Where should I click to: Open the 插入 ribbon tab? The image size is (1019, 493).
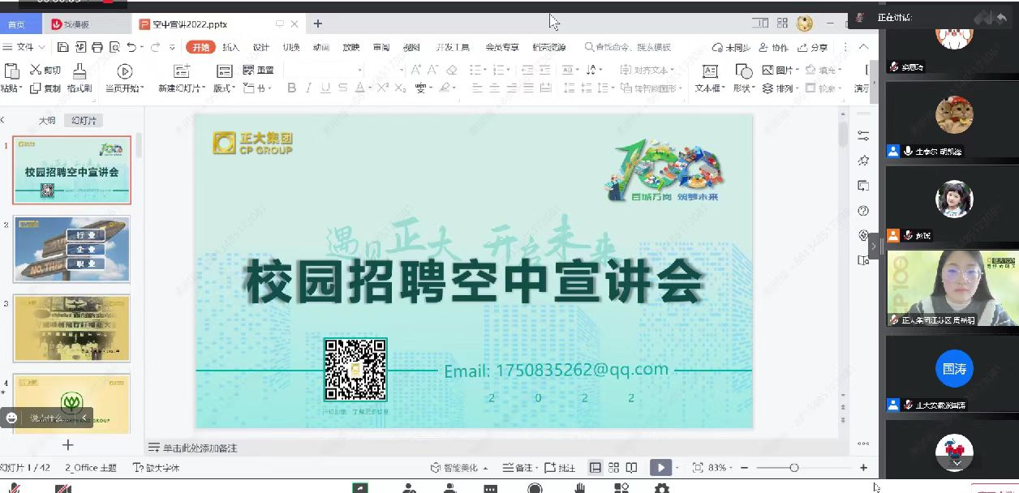pos(231,47)
